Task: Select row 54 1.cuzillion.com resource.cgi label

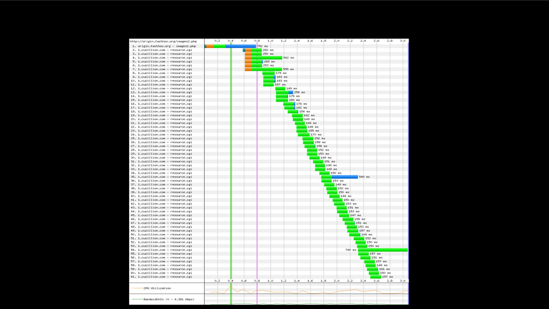Action: point(162,250)
